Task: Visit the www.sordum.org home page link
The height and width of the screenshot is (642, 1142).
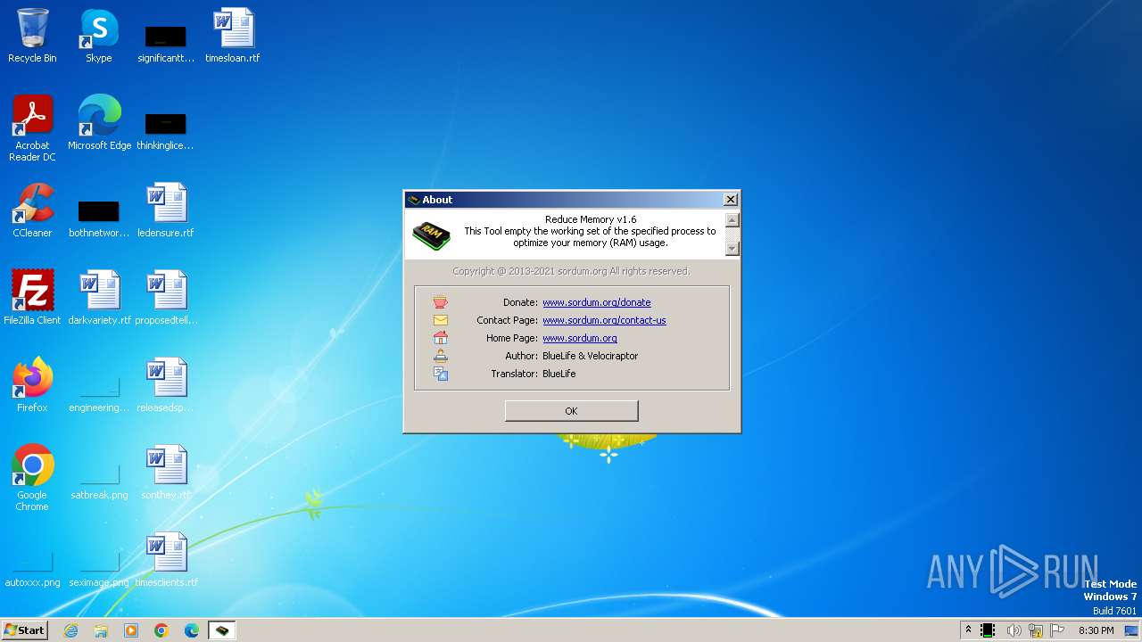Action: [580, 338]
